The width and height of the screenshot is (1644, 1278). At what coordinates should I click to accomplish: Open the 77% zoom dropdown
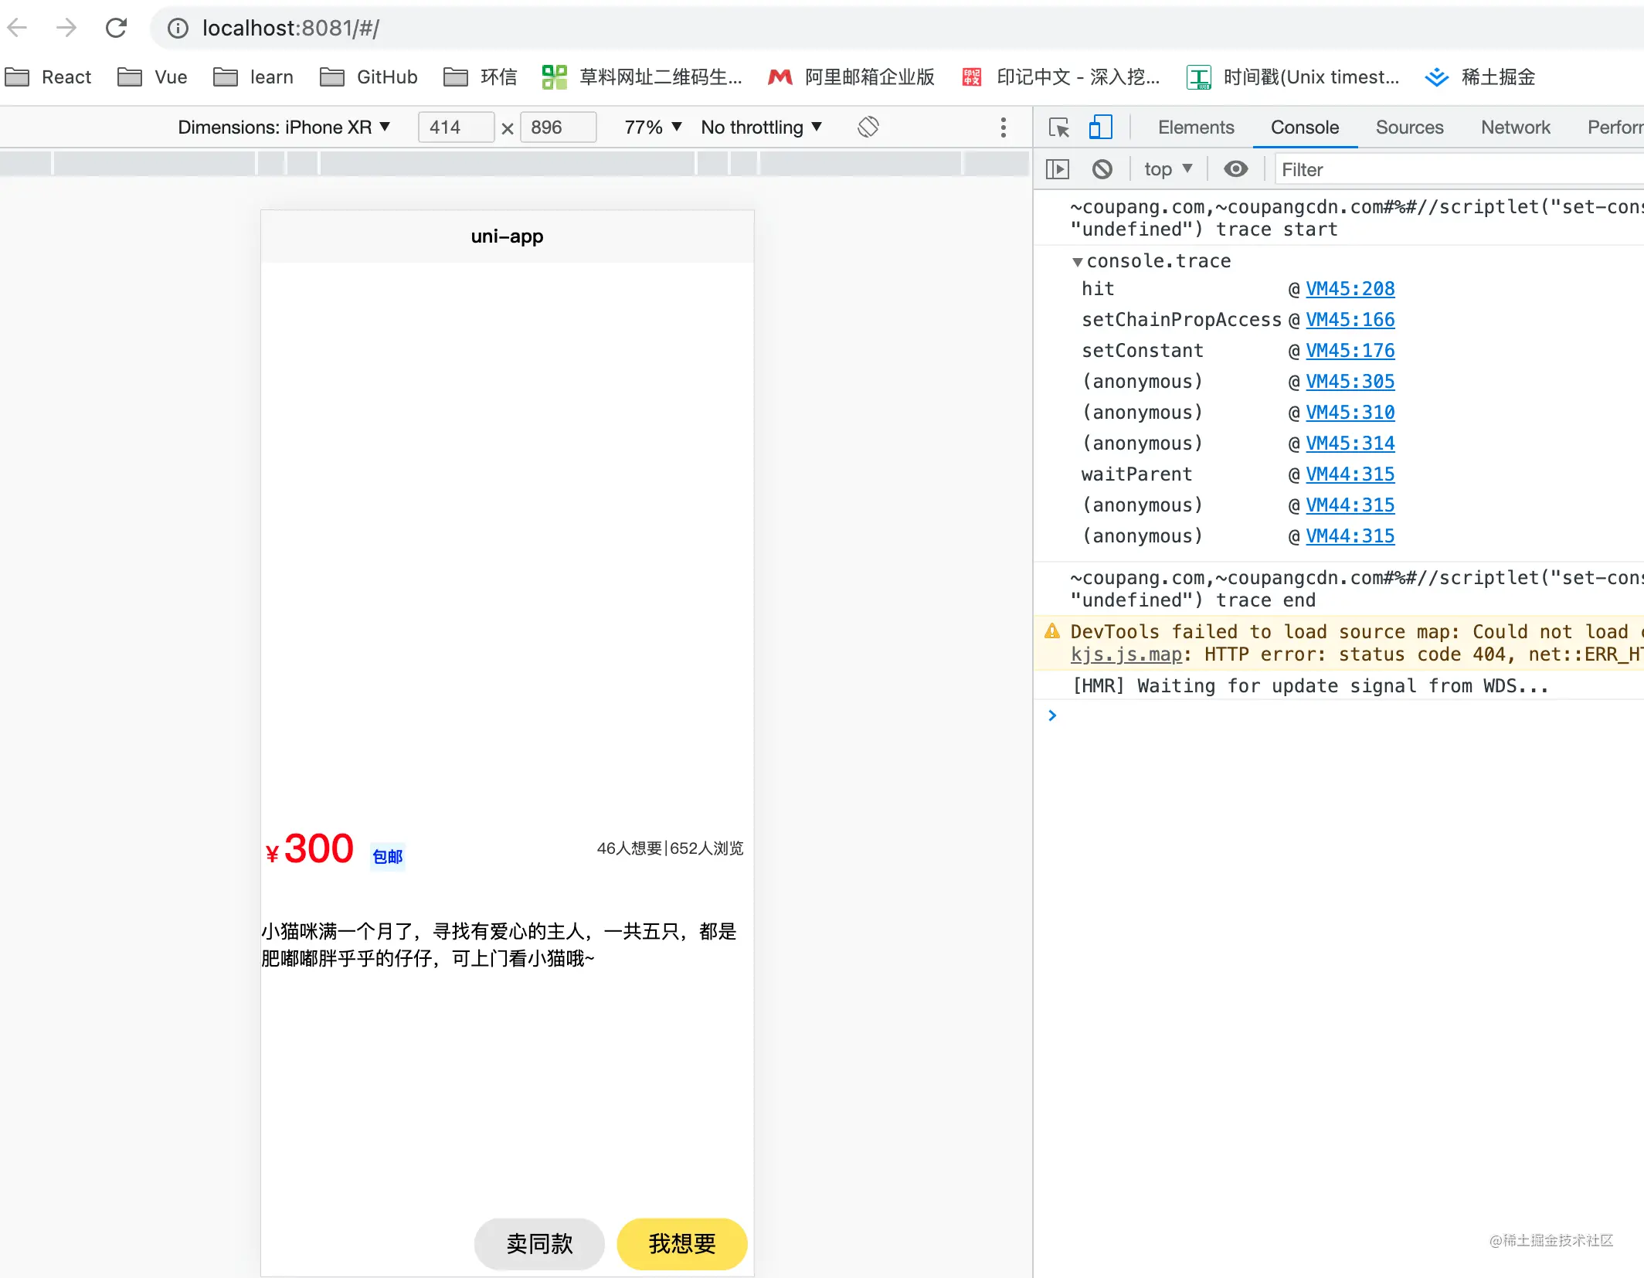[653, 127]
